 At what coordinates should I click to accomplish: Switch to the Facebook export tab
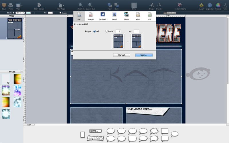pyautogui.click(x=102, y=16)
